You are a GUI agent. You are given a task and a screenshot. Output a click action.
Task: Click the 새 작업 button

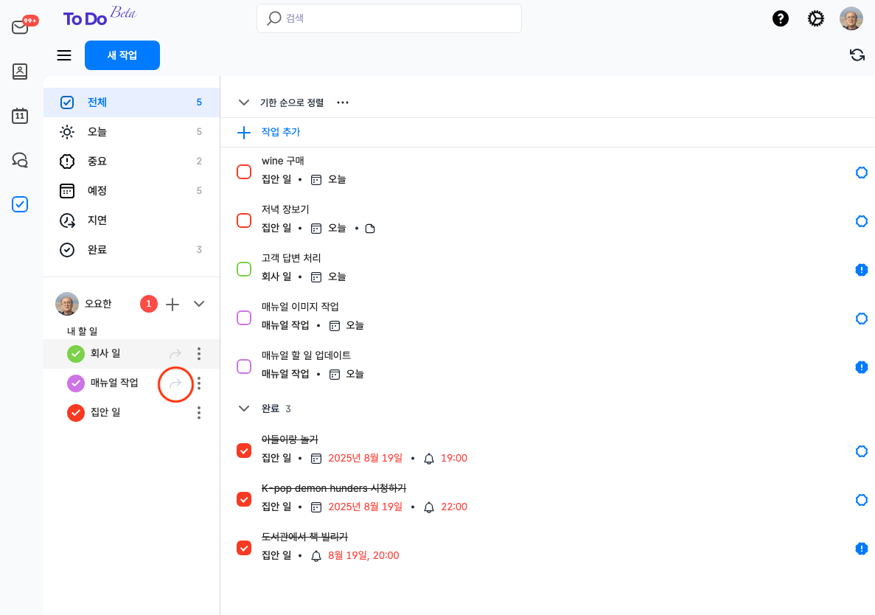pos(122,55)
